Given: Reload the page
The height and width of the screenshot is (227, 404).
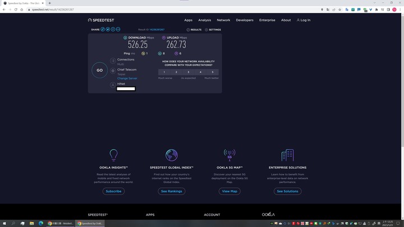Looking at the screenshot, I should point(16,10).
